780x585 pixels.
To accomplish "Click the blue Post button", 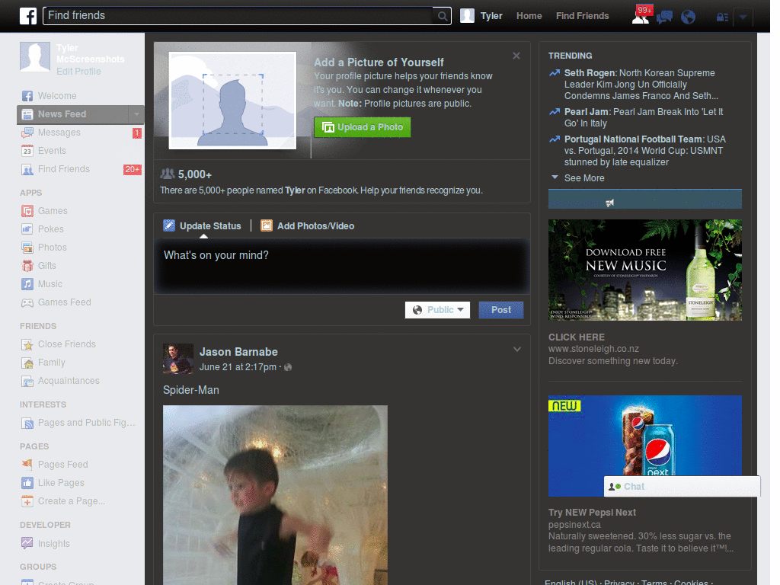I will 501,310.
